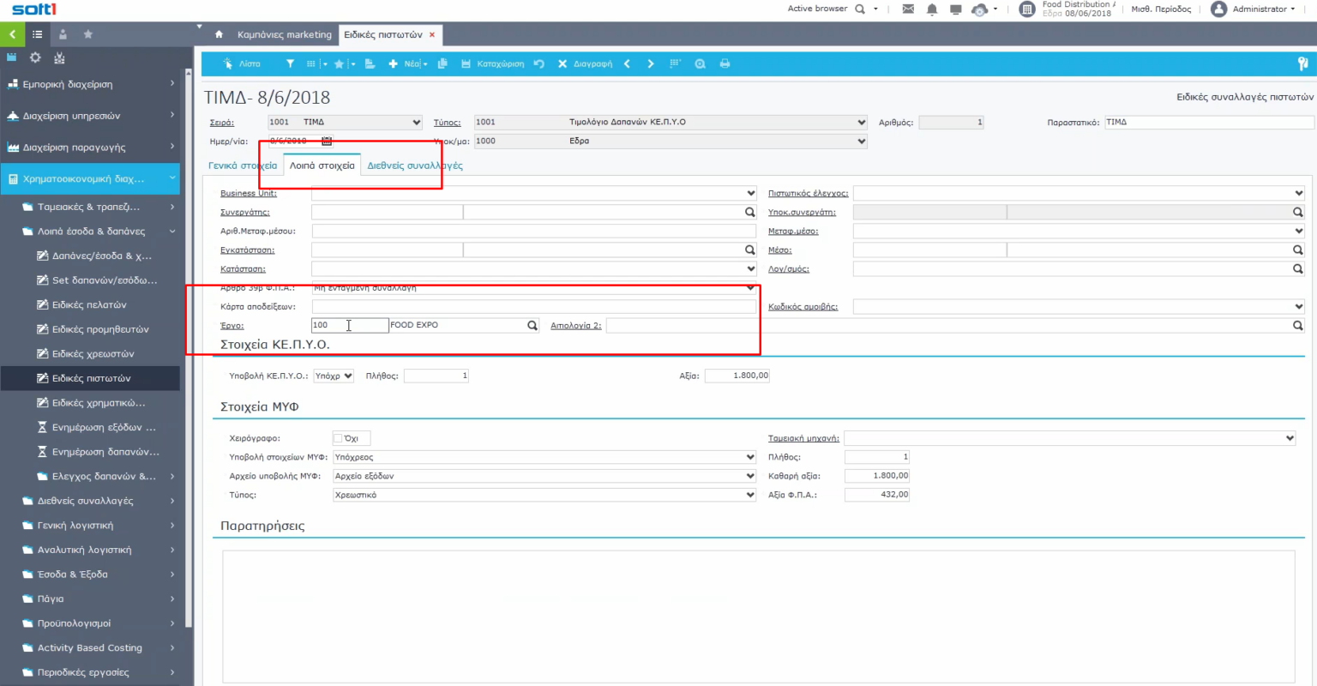Click the undo arrow icon next to Καταχώριση

click(538, 63)
